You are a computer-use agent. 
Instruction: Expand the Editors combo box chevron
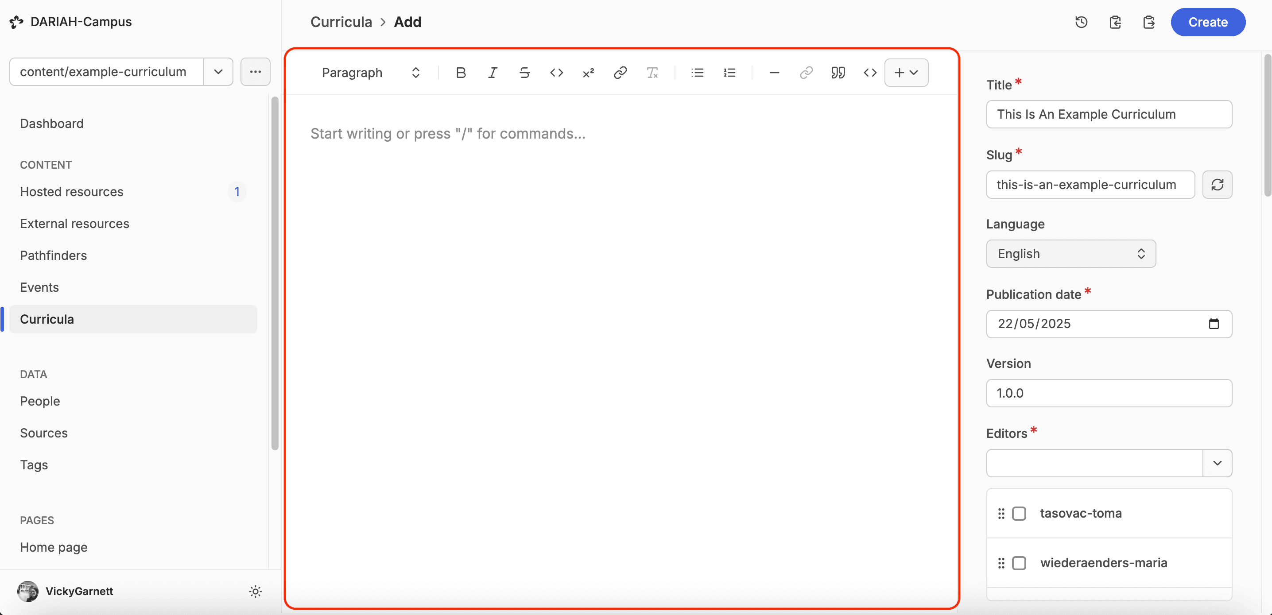1217,463
